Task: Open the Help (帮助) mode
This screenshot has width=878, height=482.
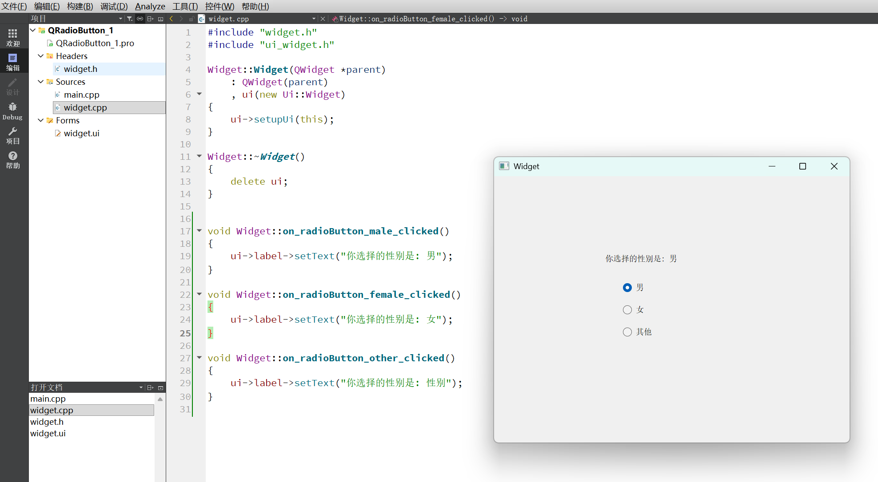Action: pos(12,160)
